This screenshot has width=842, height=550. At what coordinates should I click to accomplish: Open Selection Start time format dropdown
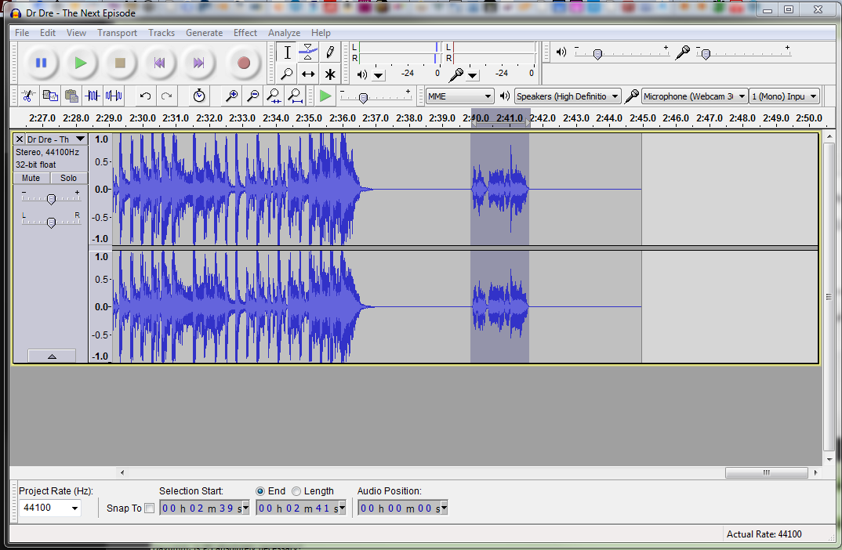(x=246, y=508)
